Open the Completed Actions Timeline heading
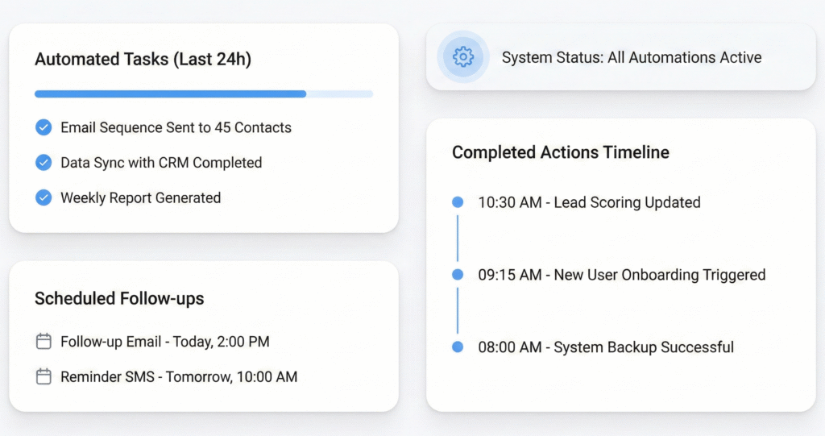 pyautogui.click(x=560, y=152)
